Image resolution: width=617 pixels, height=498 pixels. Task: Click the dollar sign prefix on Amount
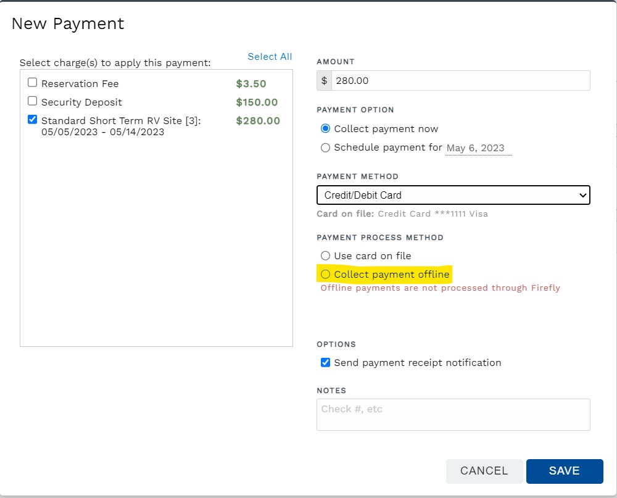tap(323, 80)
